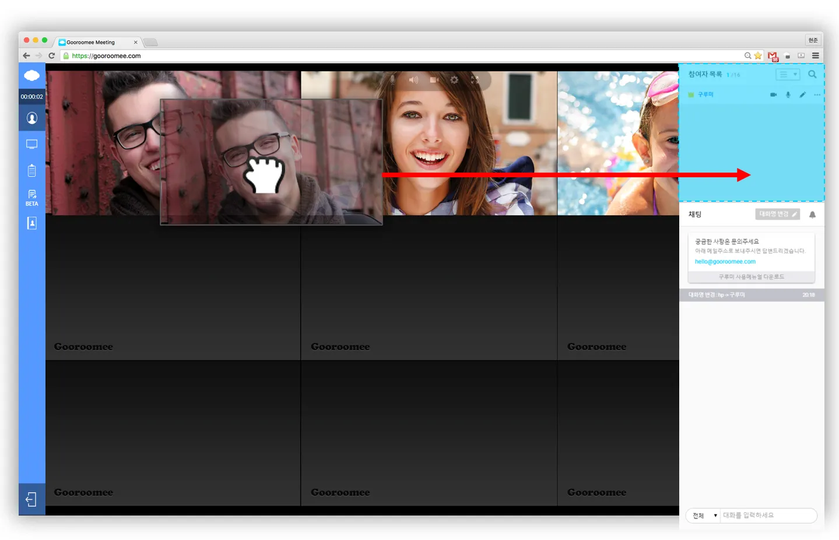The height and width of the screenshot is (540, 839).
Task: Toggle the speaker volume in the video toolbar
Action: [413, 79]
